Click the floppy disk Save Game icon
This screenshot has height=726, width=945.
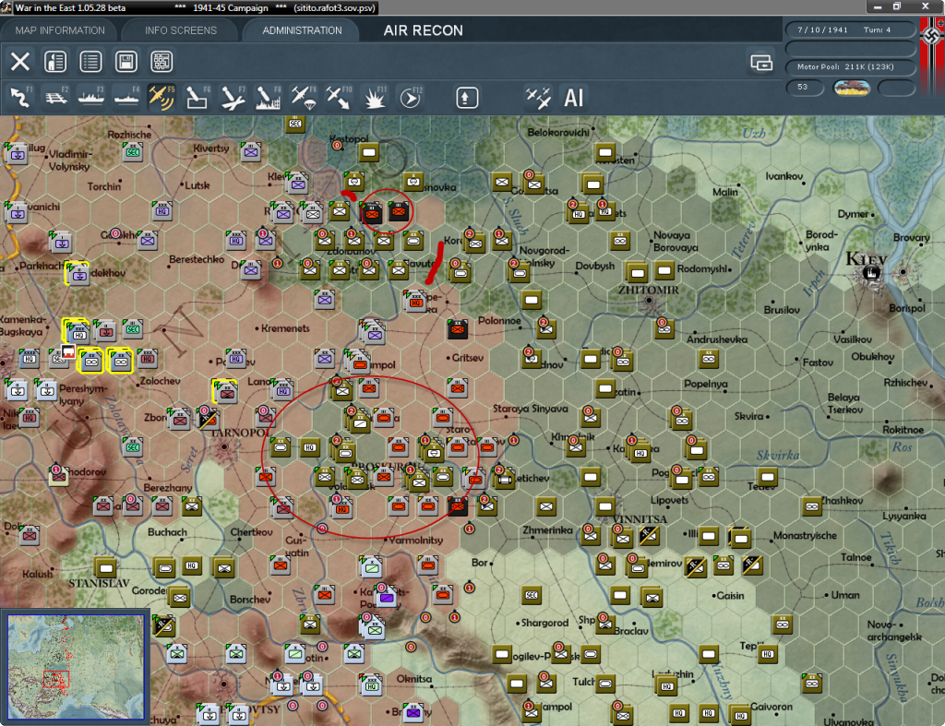click(126, 62)
